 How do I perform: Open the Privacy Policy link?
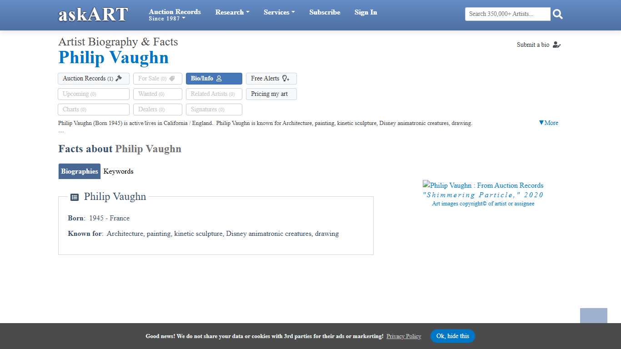coord(404,336)
